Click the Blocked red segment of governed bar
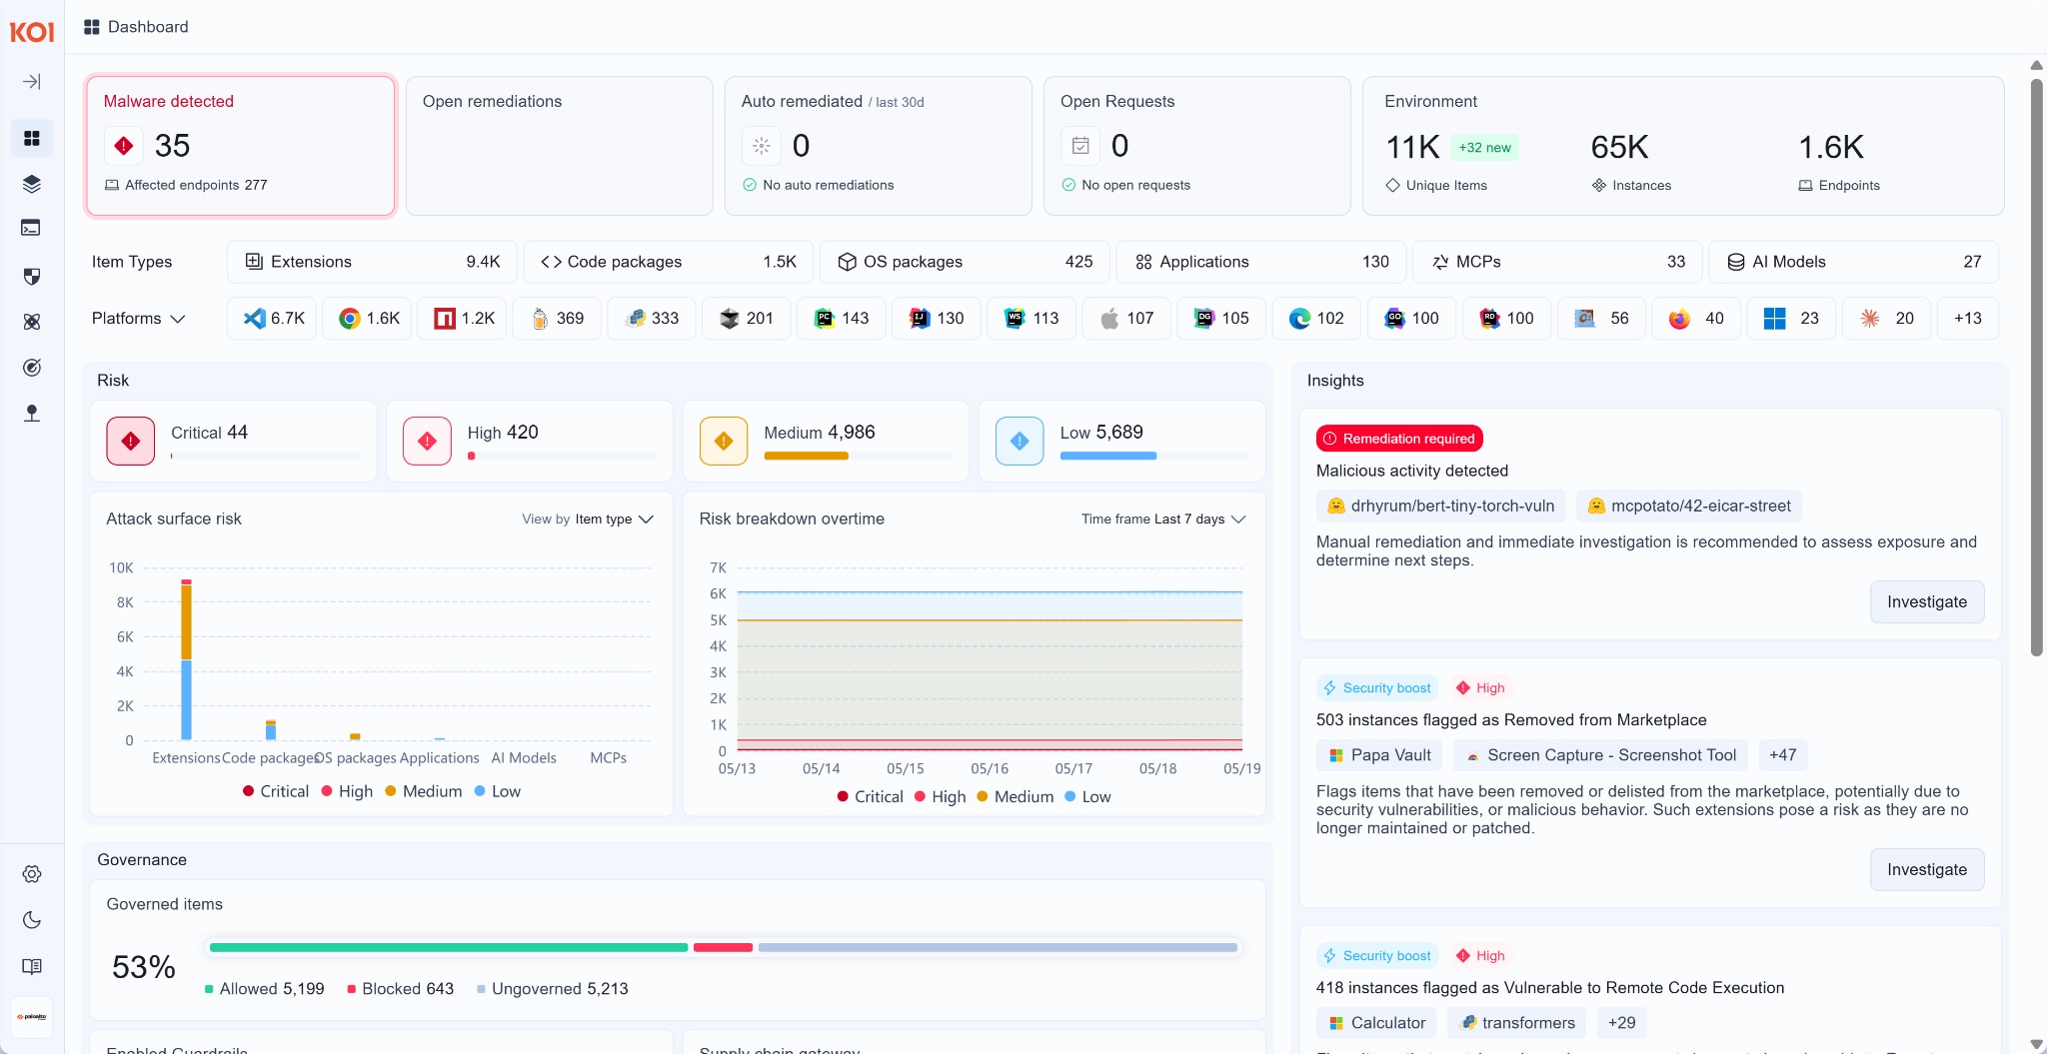Viewport: 2047px width, 1054px height. 723,947
